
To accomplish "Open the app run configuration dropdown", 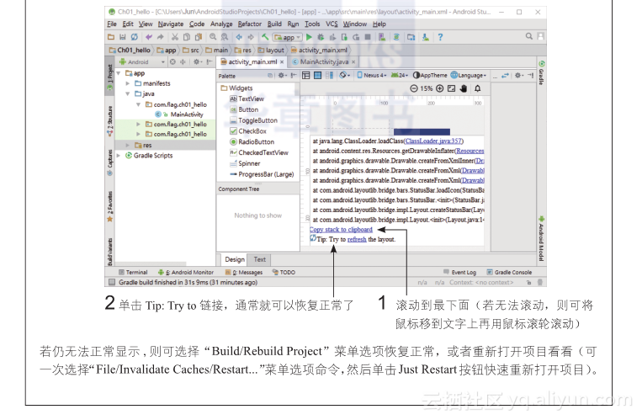I will [x=288, y=37].
